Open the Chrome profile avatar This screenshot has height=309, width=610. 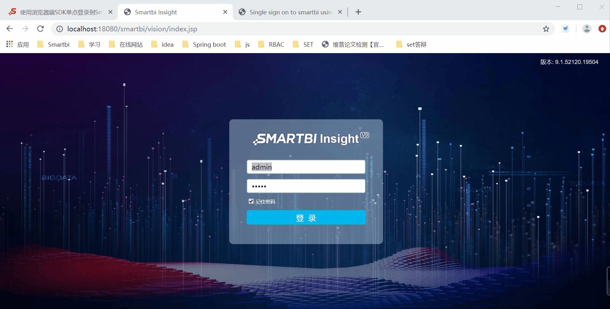[x=587, y=29]
